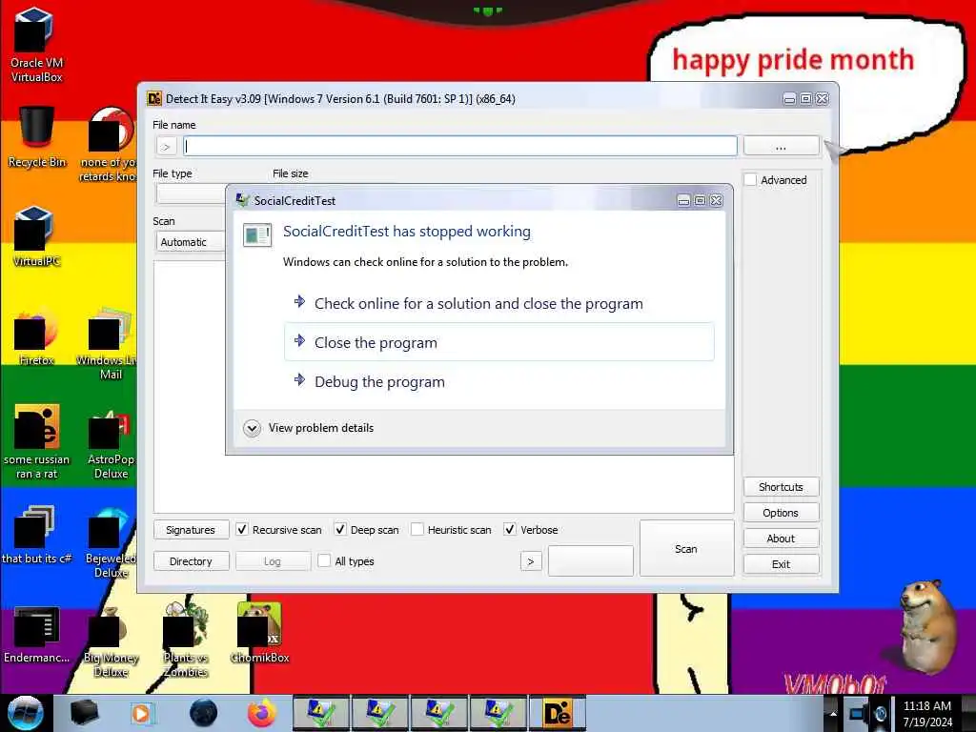Screen dimensions: 976x732
Task: Uncheck the Deep scan option
Action: click(340, 530)
